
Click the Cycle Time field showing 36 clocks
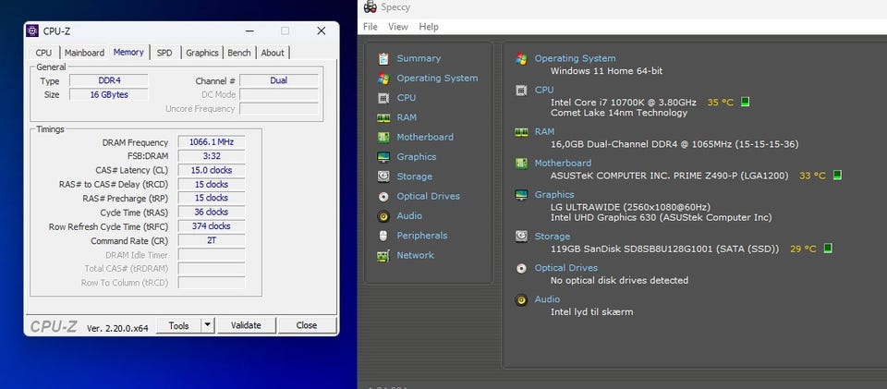point(212,212)
